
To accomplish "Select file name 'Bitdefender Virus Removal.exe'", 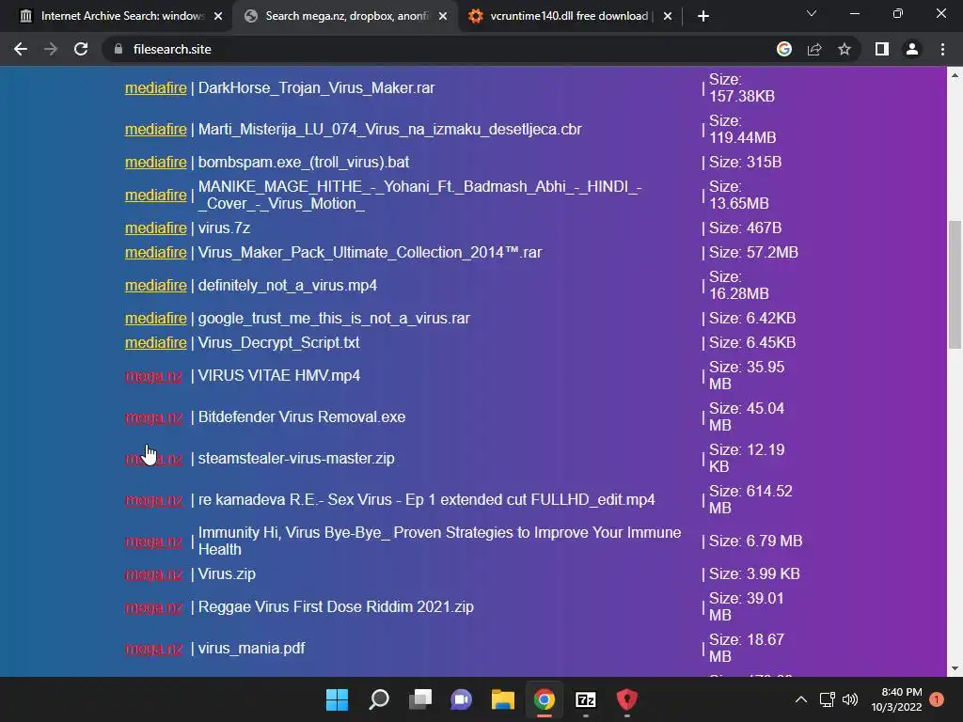I will point(302,416).
